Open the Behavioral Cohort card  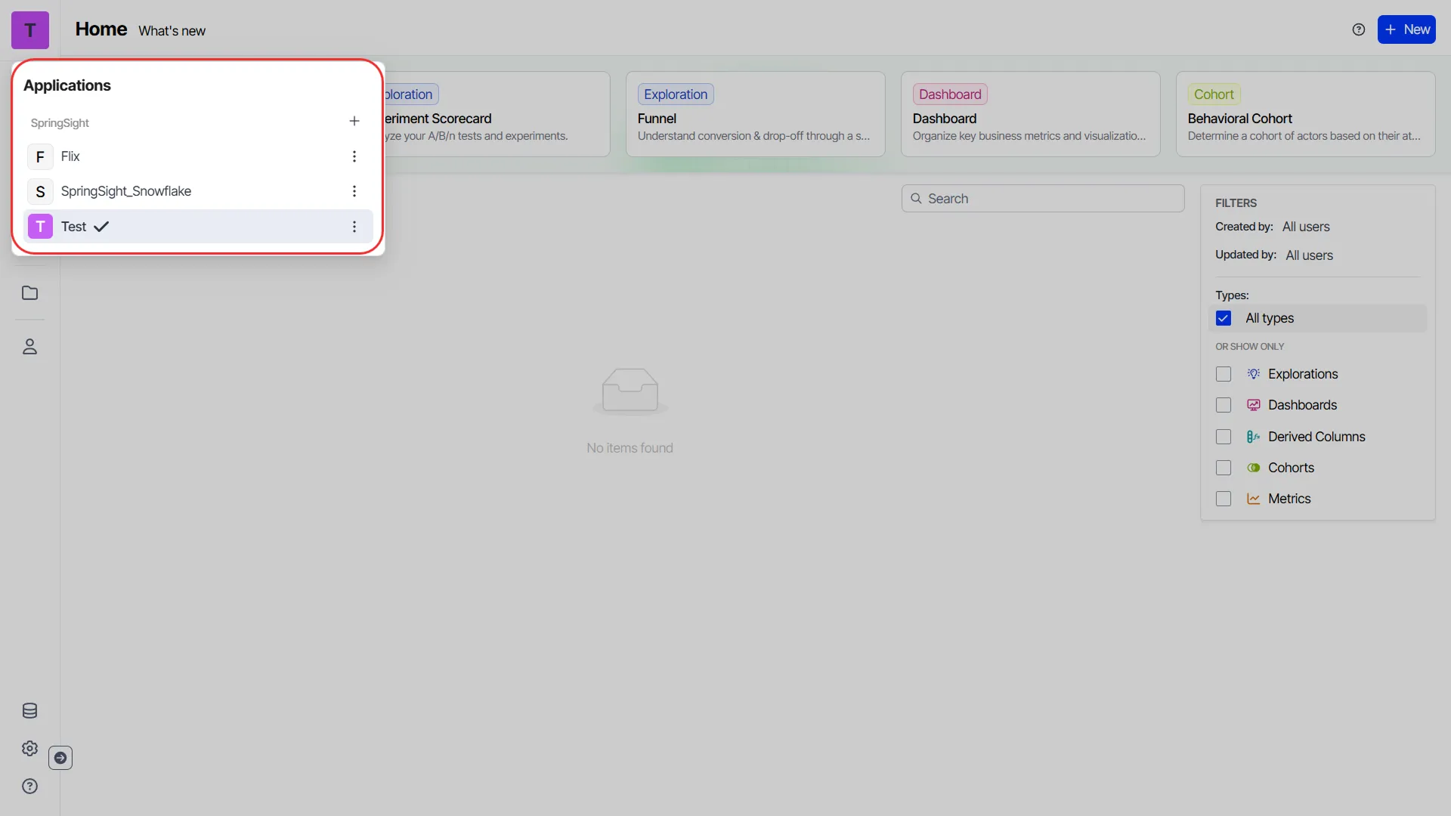coord(1305,114)
